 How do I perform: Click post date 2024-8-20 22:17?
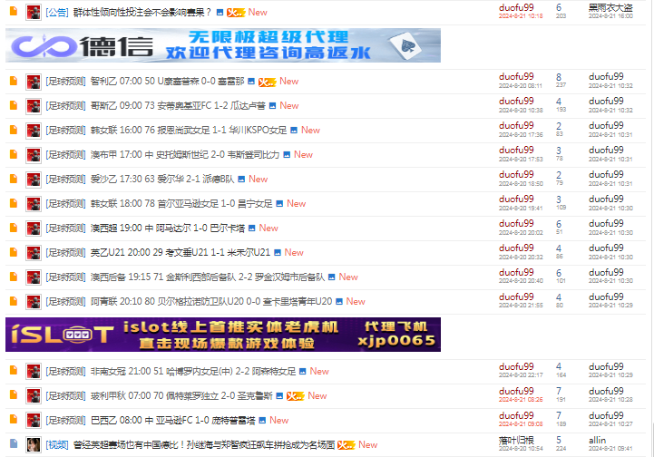[521, 375]
